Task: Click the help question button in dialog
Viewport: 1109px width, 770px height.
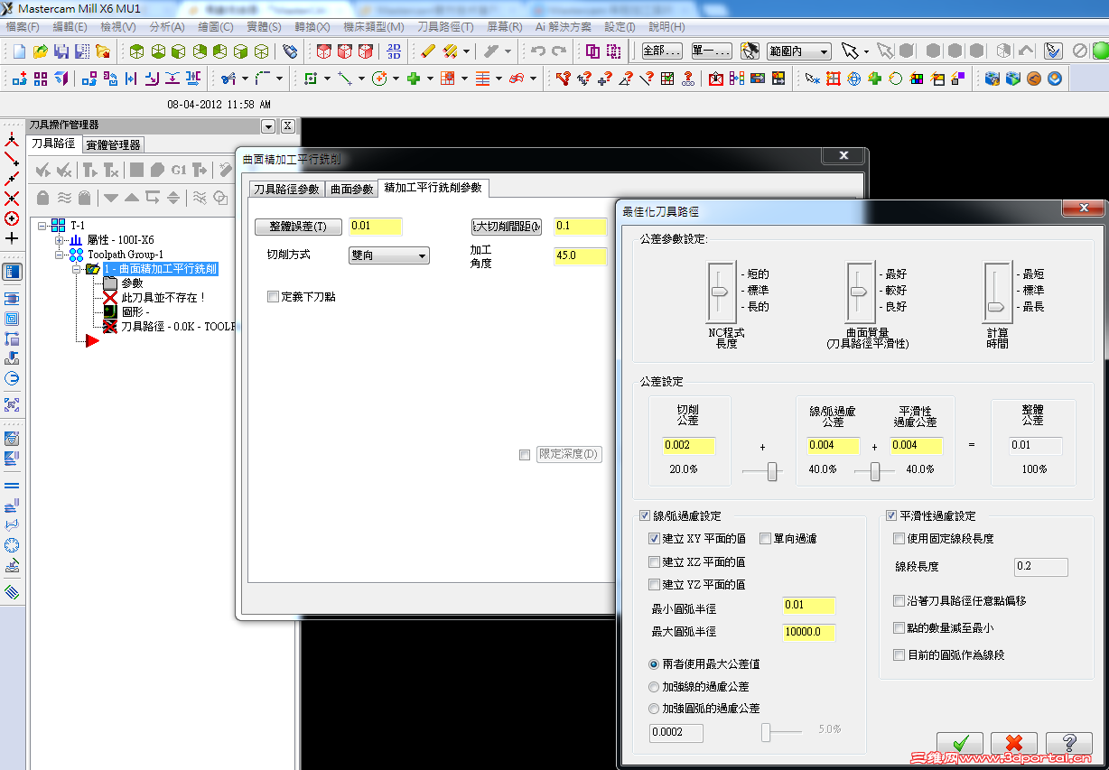Action: pyautogui.click(x=1069, y=744)
